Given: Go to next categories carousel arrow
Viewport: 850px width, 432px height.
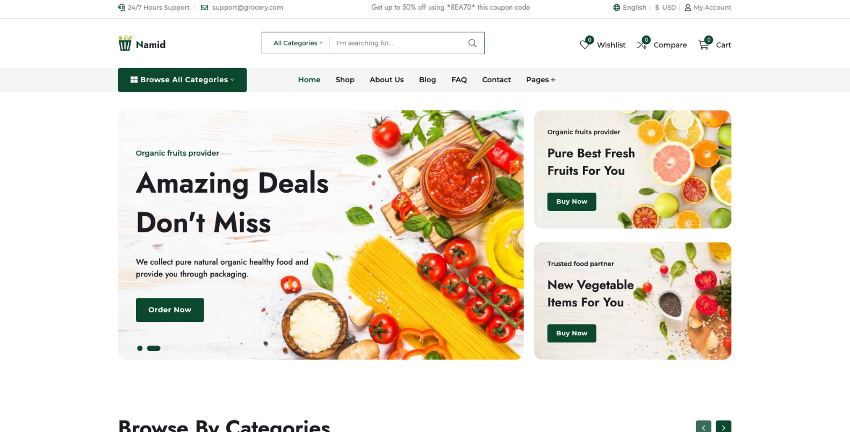Looking at the screenshot, I should (x=723, y=427).
